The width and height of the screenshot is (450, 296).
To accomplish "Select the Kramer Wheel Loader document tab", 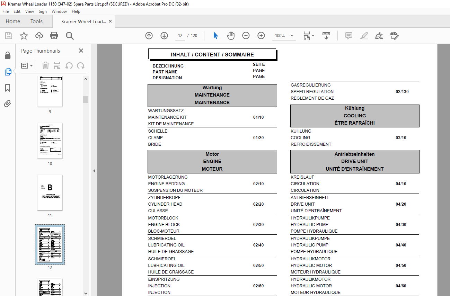I will [x=83, y=21].
